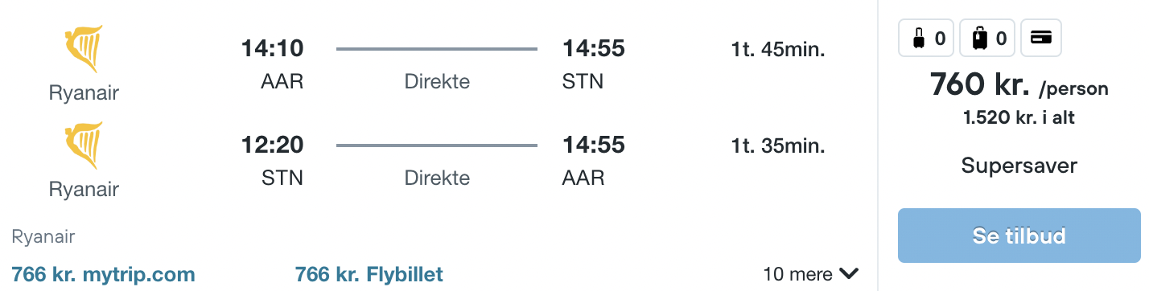Click the return duration '1t. 35min.'
The height and width of the screenshot is (291, 1149).
click(x=778, y=146)
